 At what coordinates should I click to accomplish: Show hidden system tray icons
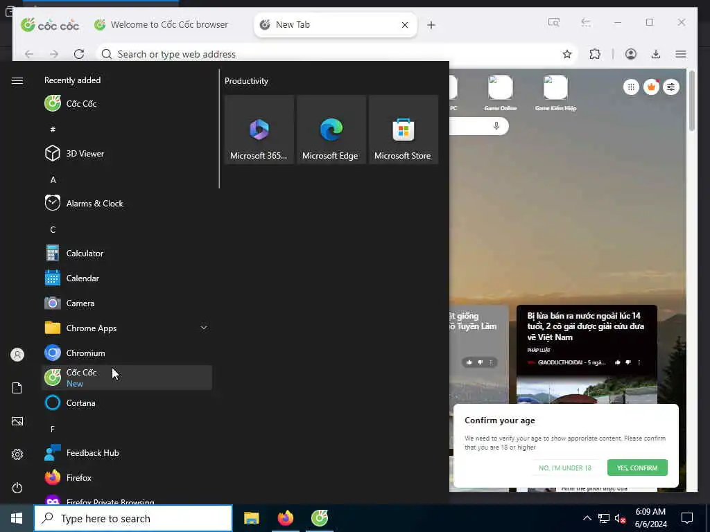coord(587,518)
